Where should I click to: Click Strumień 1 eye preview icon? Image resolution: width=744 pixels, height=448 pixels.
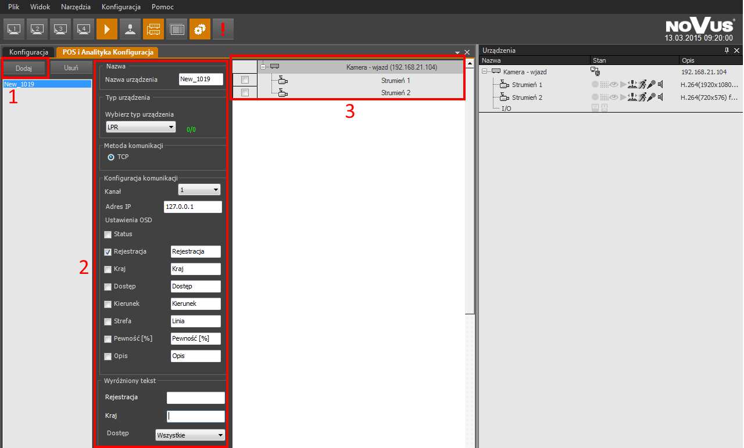point(614,85)
